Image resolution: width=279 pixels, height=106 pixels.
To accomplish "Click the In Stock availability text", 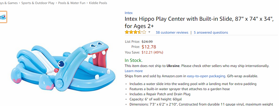I will point(134,60).
